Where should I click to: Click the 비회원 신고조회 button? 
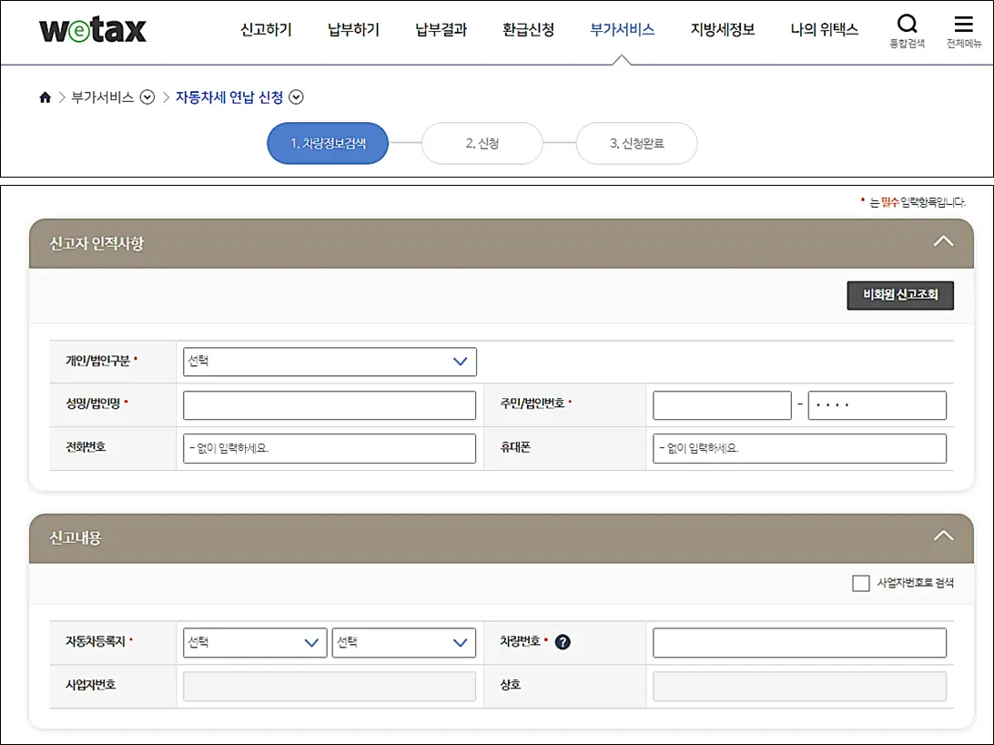coord(899,295)
